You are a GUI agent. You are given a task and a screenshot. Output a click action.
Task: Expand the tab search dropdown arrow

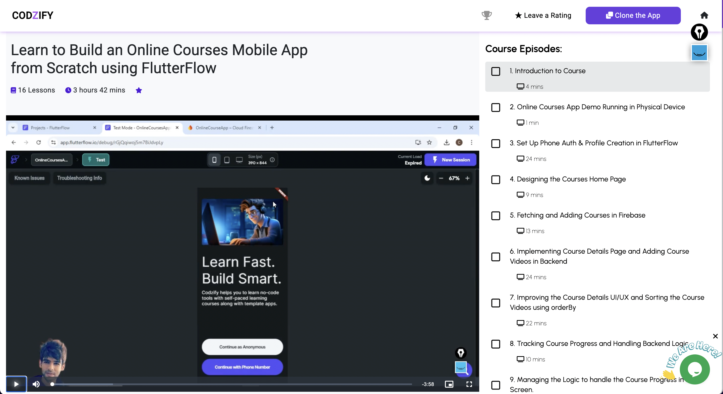coord(13,128)
